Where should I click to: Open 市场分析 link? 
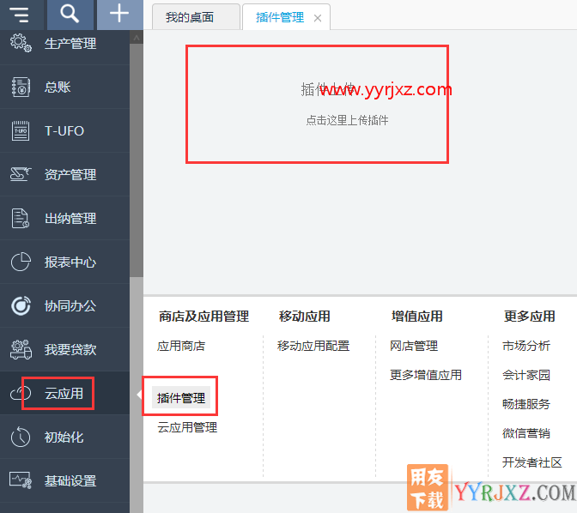tap(526, 346)
